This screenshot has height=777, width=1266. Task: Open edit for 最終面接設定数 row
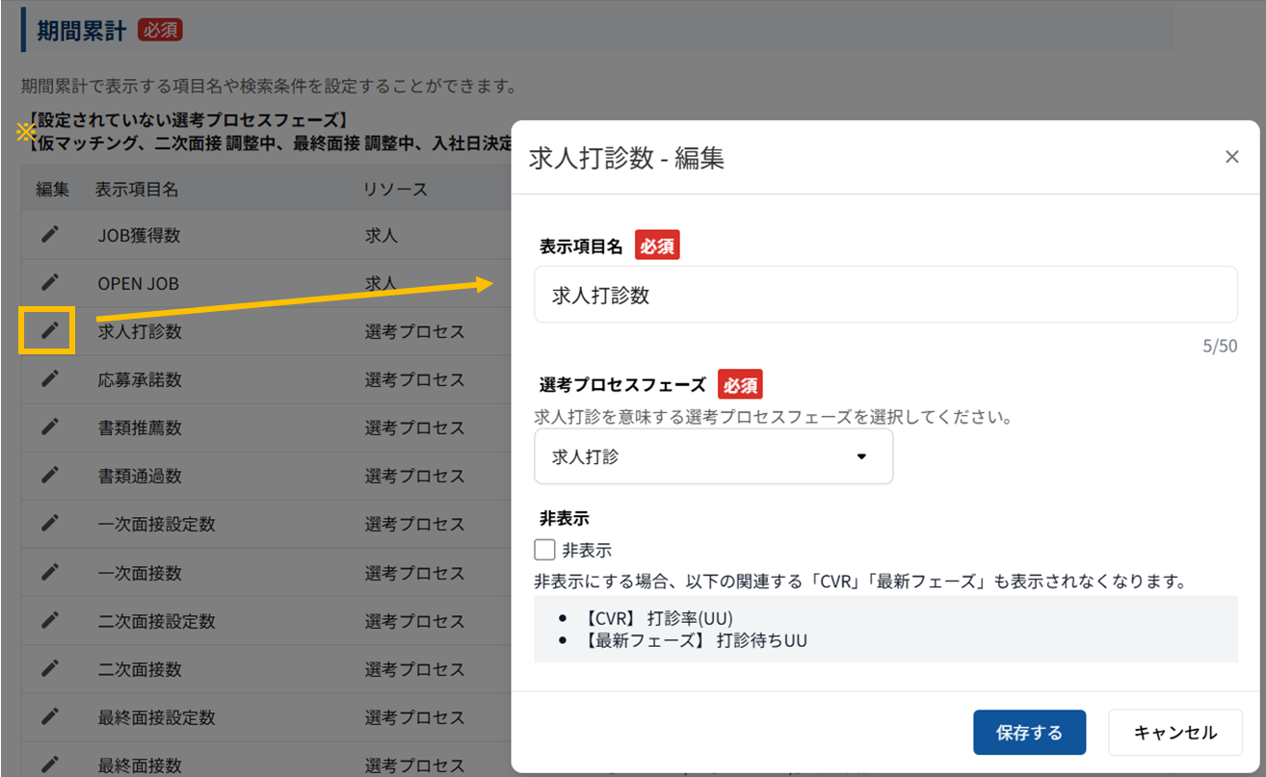50,716
